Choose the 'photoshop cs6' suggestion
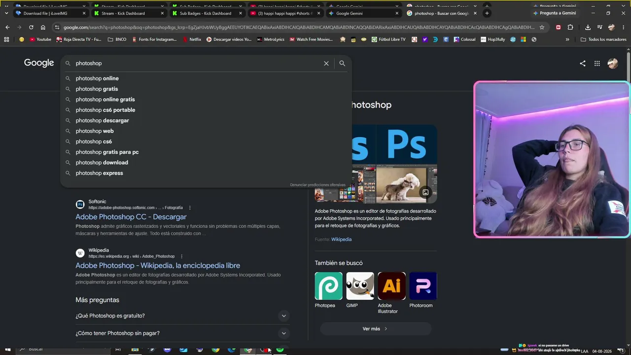The image size is (631, 355). tap(206, 142)
